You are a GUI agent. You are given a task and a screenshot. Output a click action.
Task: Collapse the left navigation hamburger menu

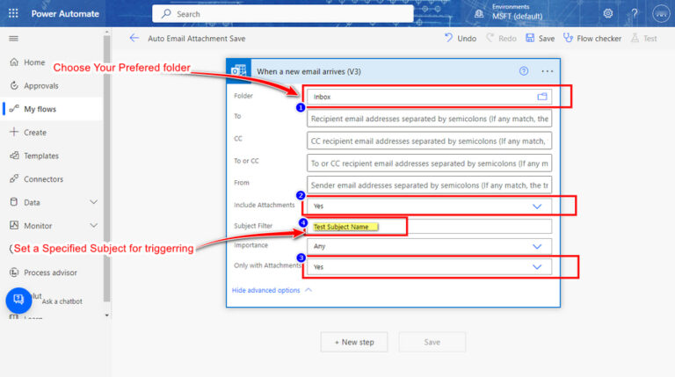tap(14, 39)
